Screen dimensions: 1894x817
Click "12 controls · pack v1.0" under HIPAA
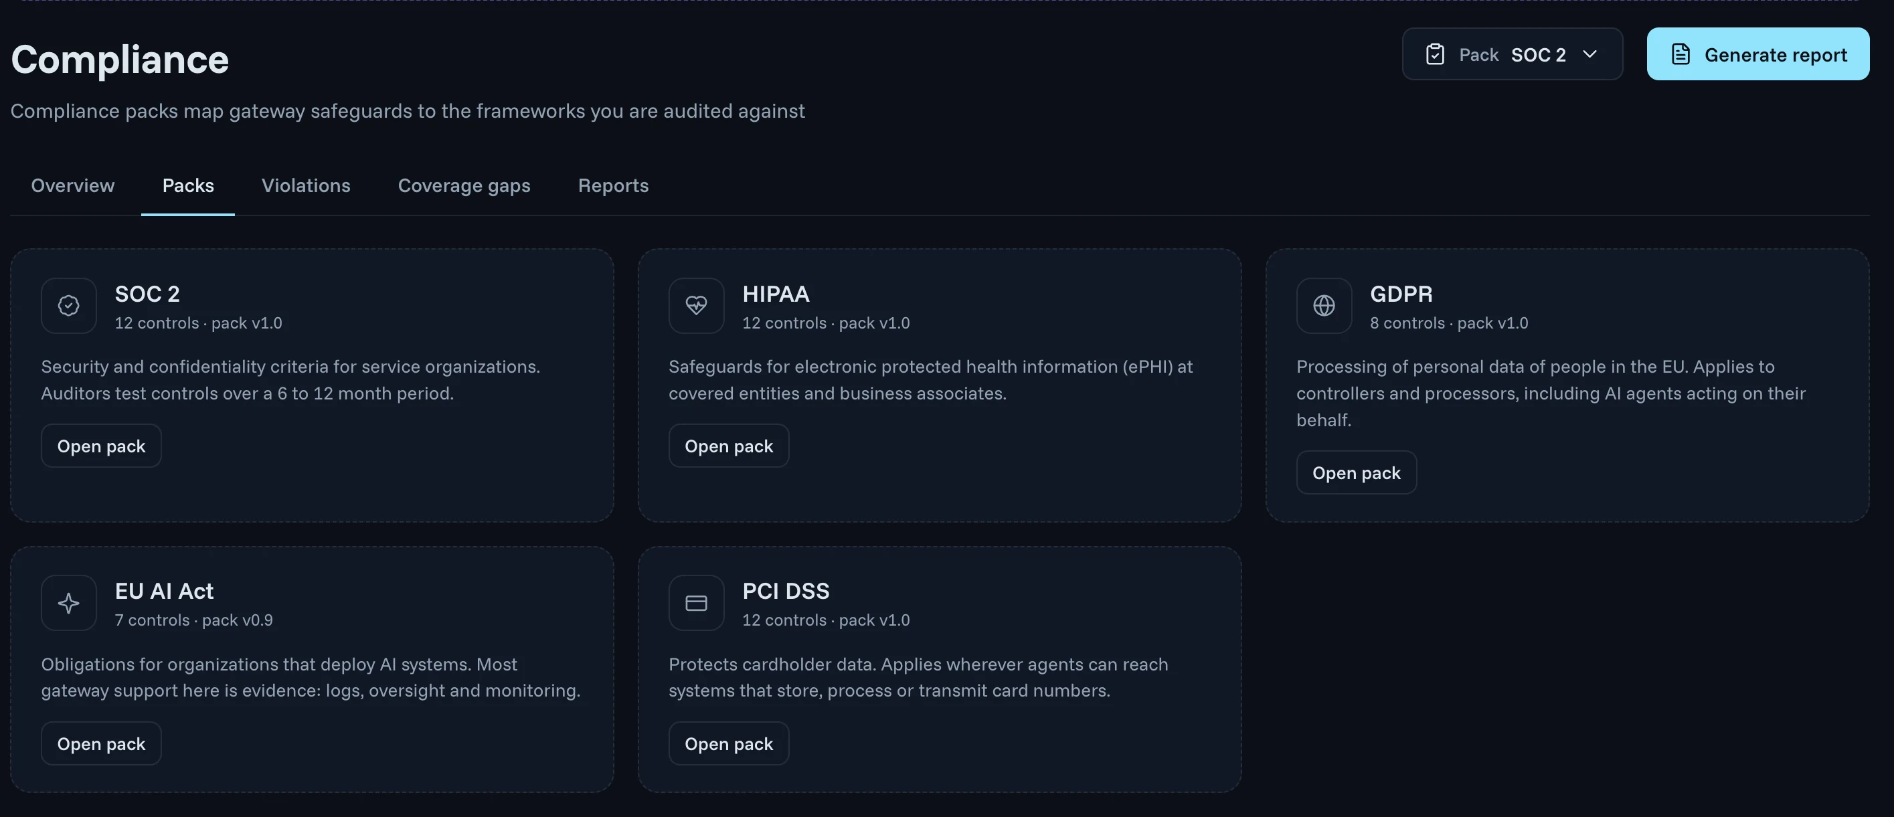tap(826, 323)
